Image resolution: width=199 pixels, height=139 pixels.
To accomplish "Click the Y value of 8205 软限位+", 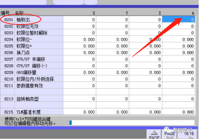I will [112, 46].
